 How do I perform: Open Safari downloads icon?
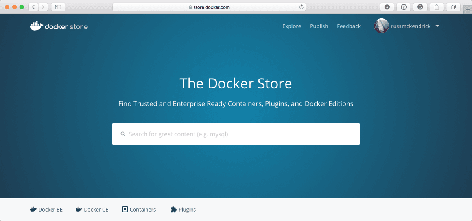387,7
